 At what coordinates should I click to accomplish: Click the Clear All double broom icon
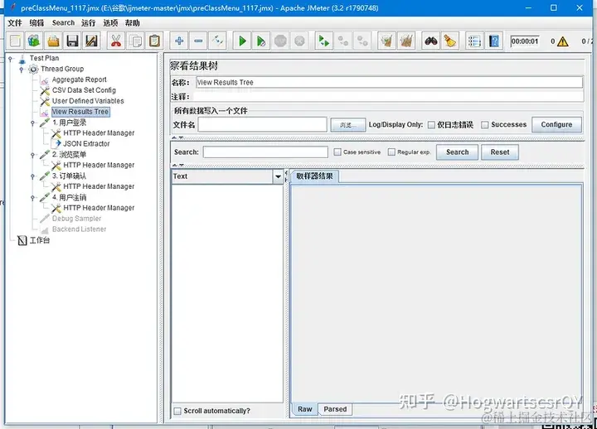point(406,41)
